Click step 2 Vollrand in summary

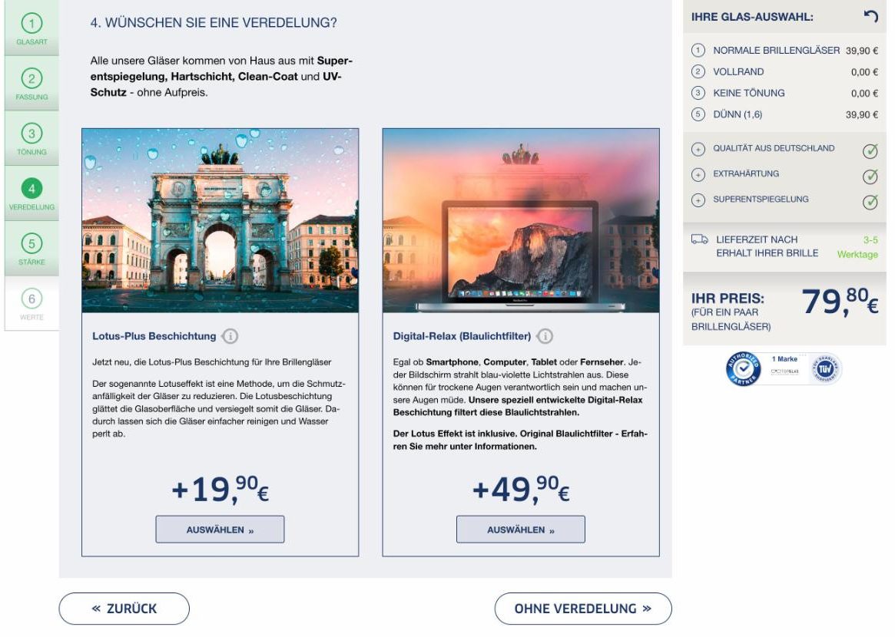[784, 72]
